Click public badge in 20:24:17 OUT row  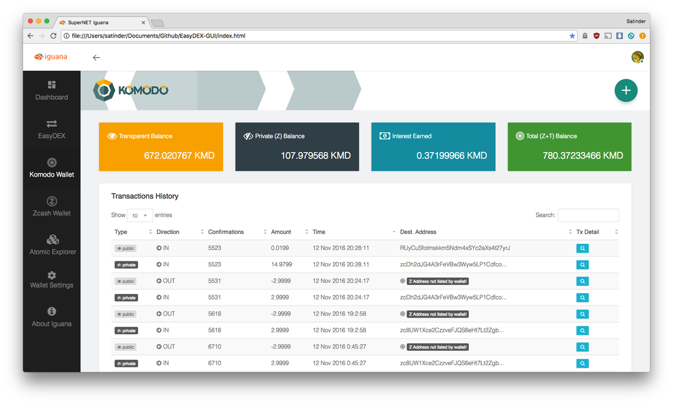click(x=126, y=281)
